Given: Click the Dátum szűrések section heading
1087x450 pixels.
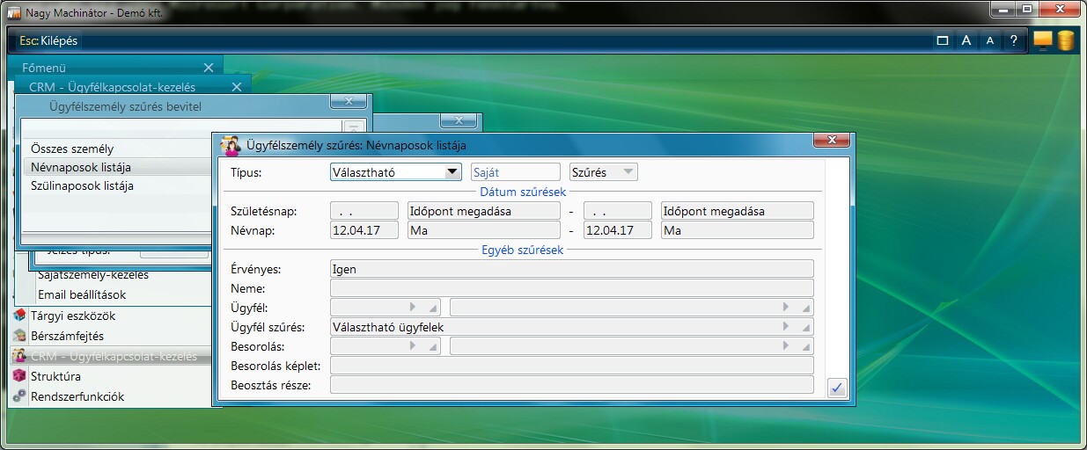Looking at the screenshot, I should (524, 192).
